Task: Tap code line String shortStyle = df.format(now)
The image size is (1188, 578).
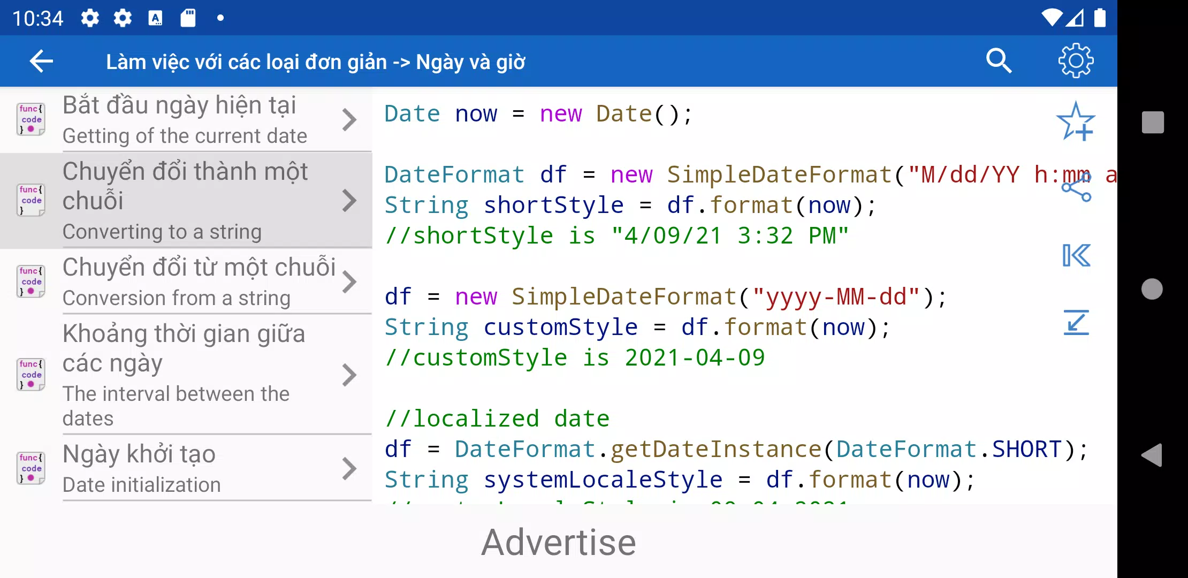Action: click(x=630, y=205)
